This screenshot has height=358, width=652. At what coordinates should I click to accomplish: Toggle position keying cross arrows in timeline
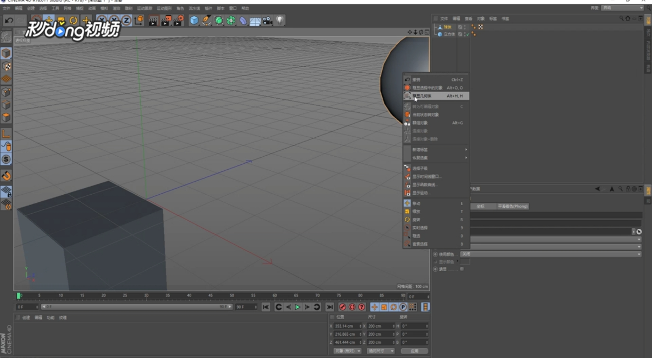coord(374,307)
